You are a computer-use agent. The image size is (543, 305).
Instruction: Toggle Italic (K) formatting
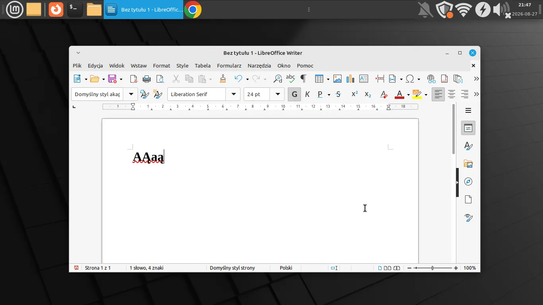307,95
